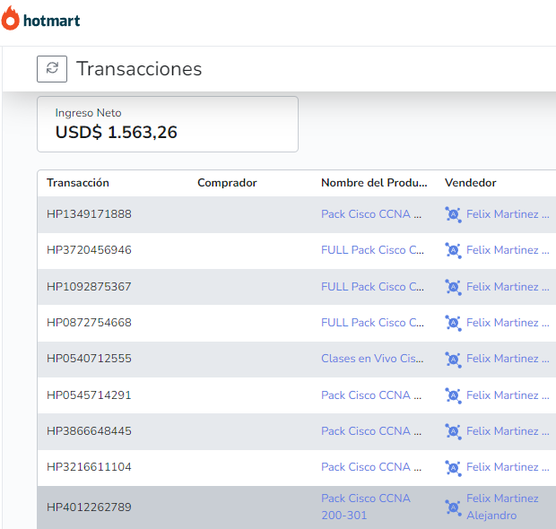Open Felix Martinez vendor link for HP3720456946
This screenshot has height=529, width=556.
tap(508, 250)
